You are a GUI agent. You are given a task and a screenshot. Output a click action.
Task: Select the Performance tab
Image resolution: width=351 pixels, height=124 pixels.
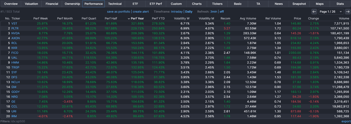[94, 4]
